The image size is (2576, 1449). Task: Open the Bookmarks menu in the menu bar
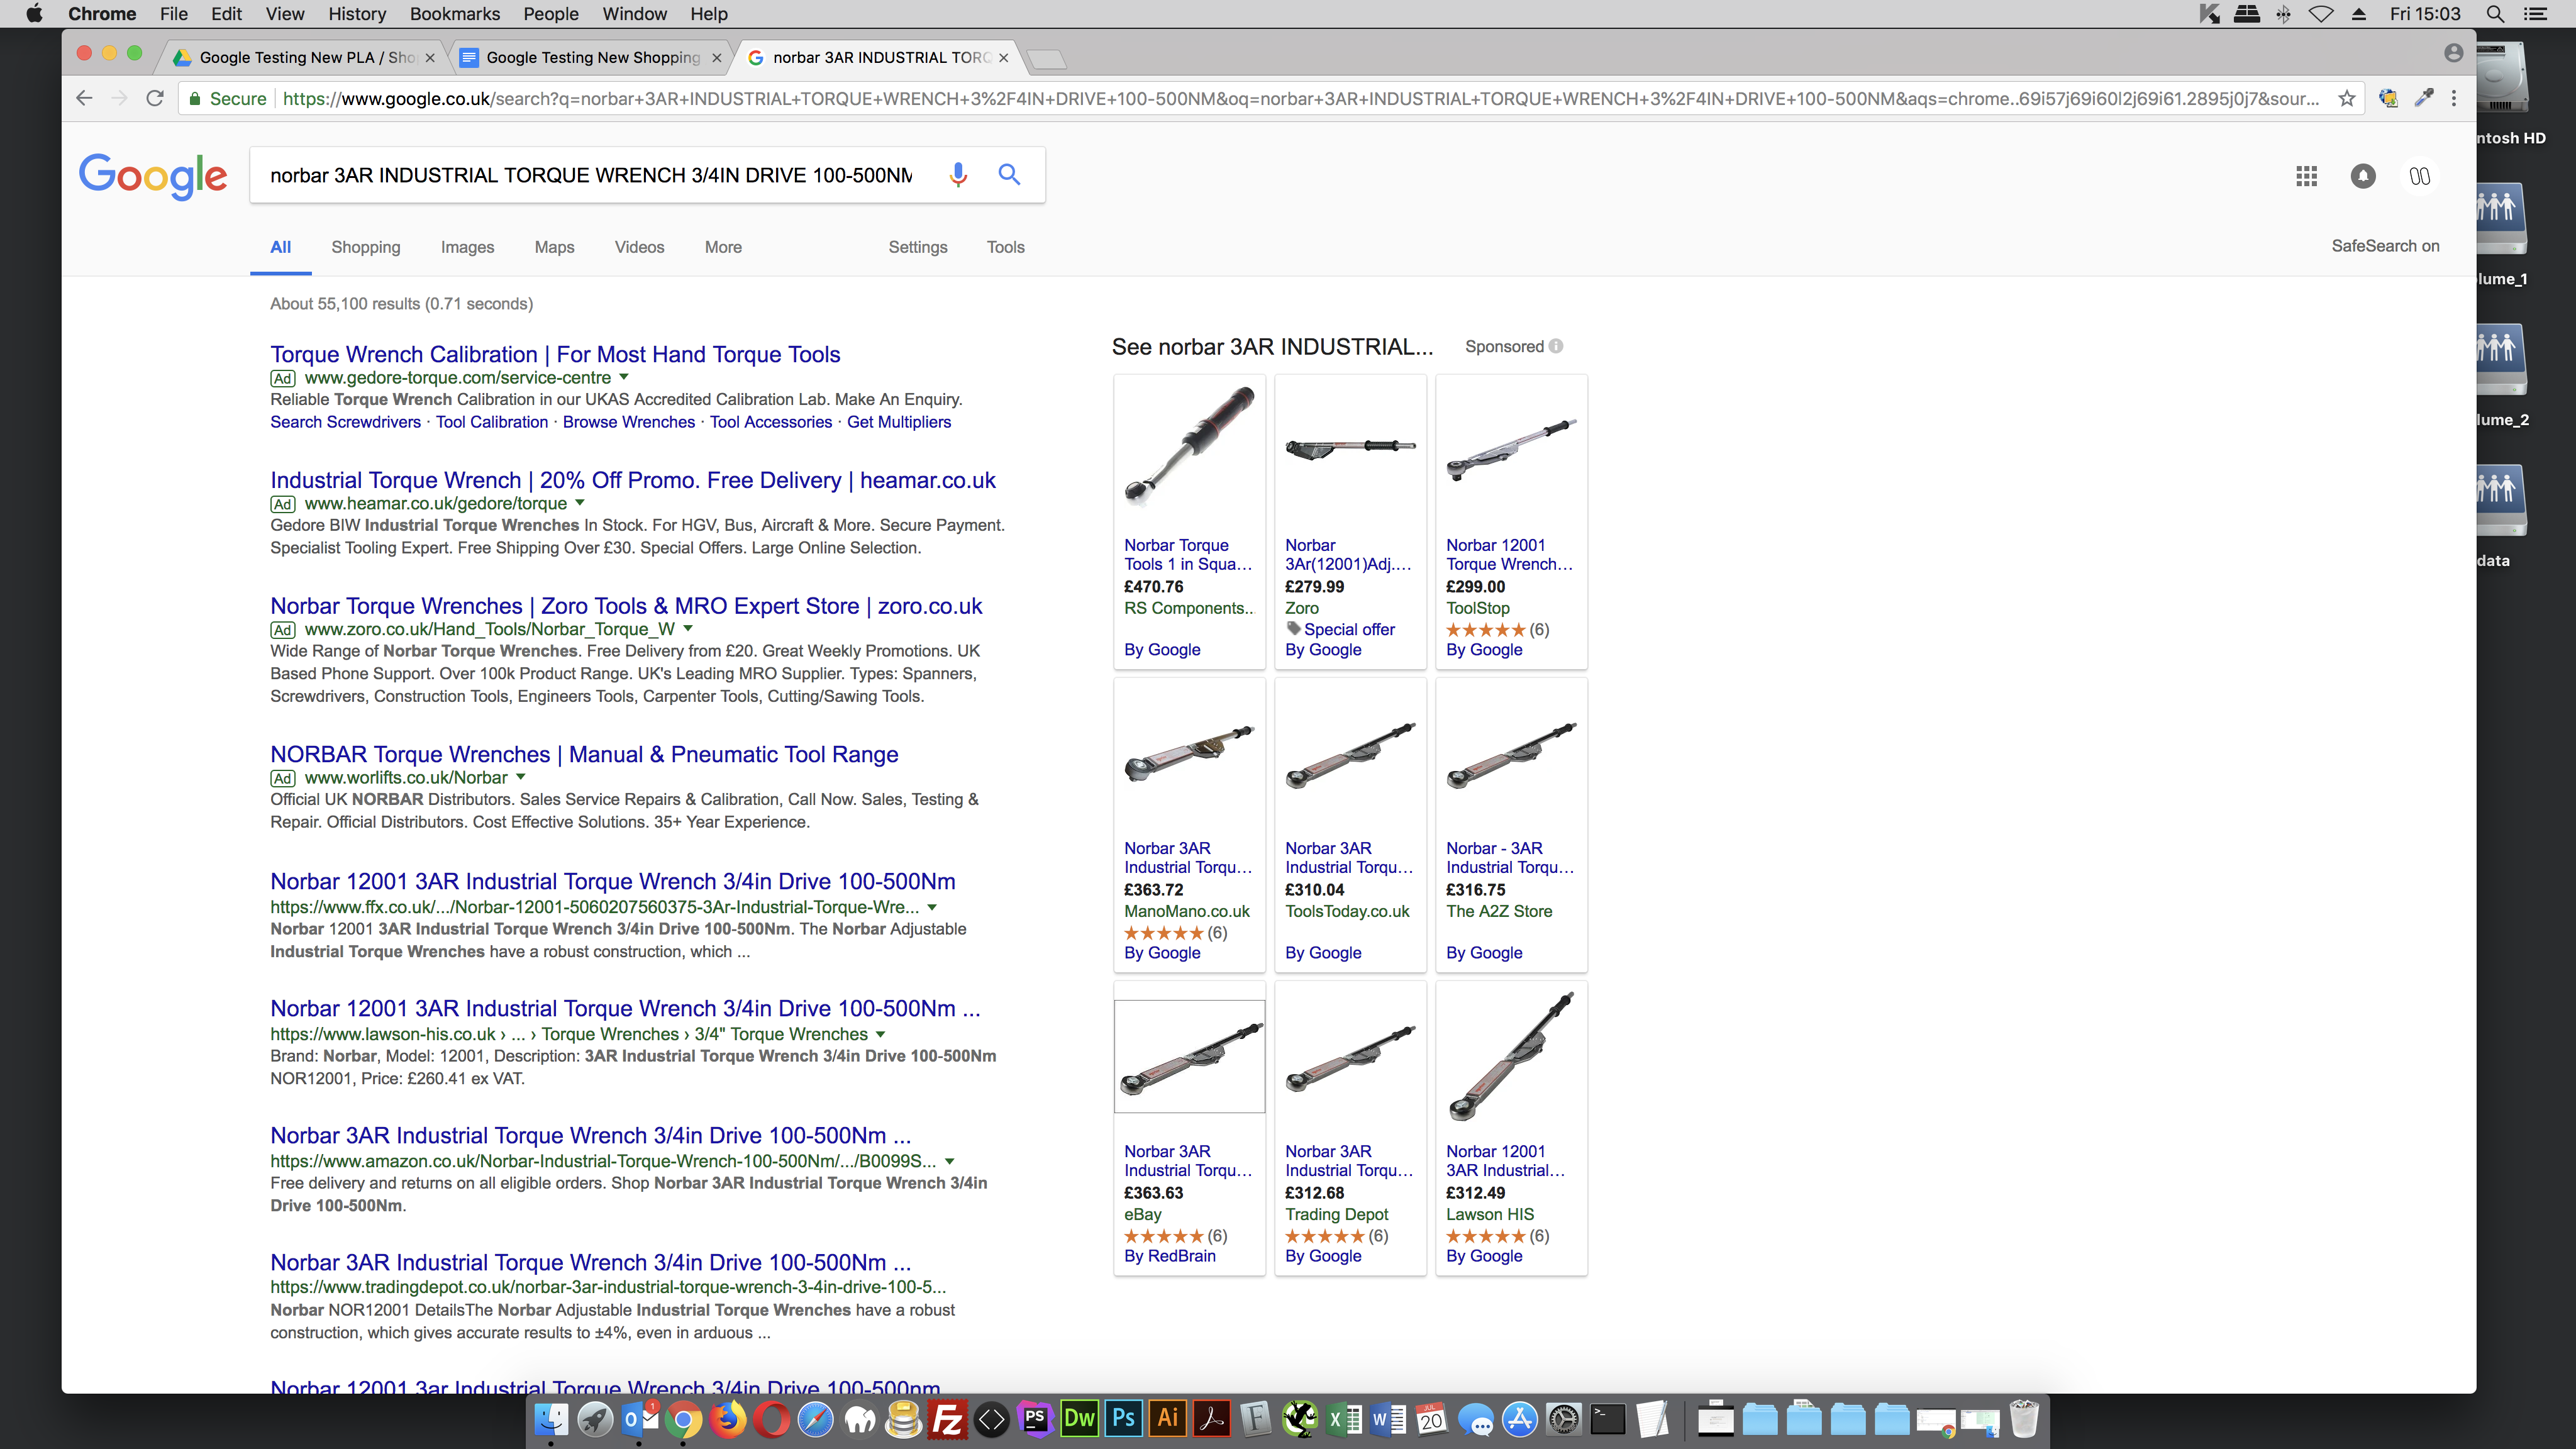pyautogui.click(x=455, y=14)
